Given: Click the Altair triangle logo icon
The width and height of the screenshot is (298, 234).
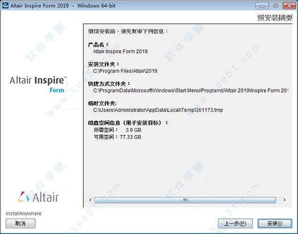Looking at the screenshot, I should [x=24, y=197].
